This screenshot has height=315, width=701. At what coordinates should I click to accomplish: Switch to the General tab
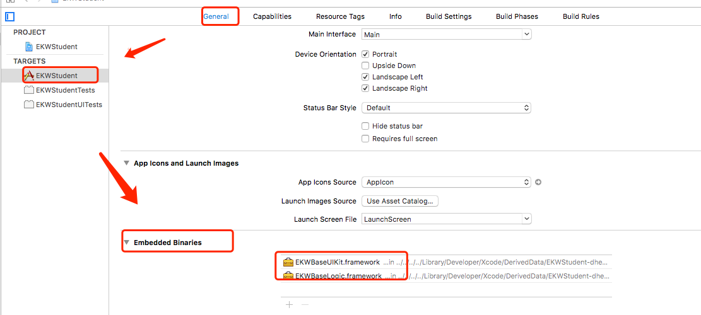[216, 16]
